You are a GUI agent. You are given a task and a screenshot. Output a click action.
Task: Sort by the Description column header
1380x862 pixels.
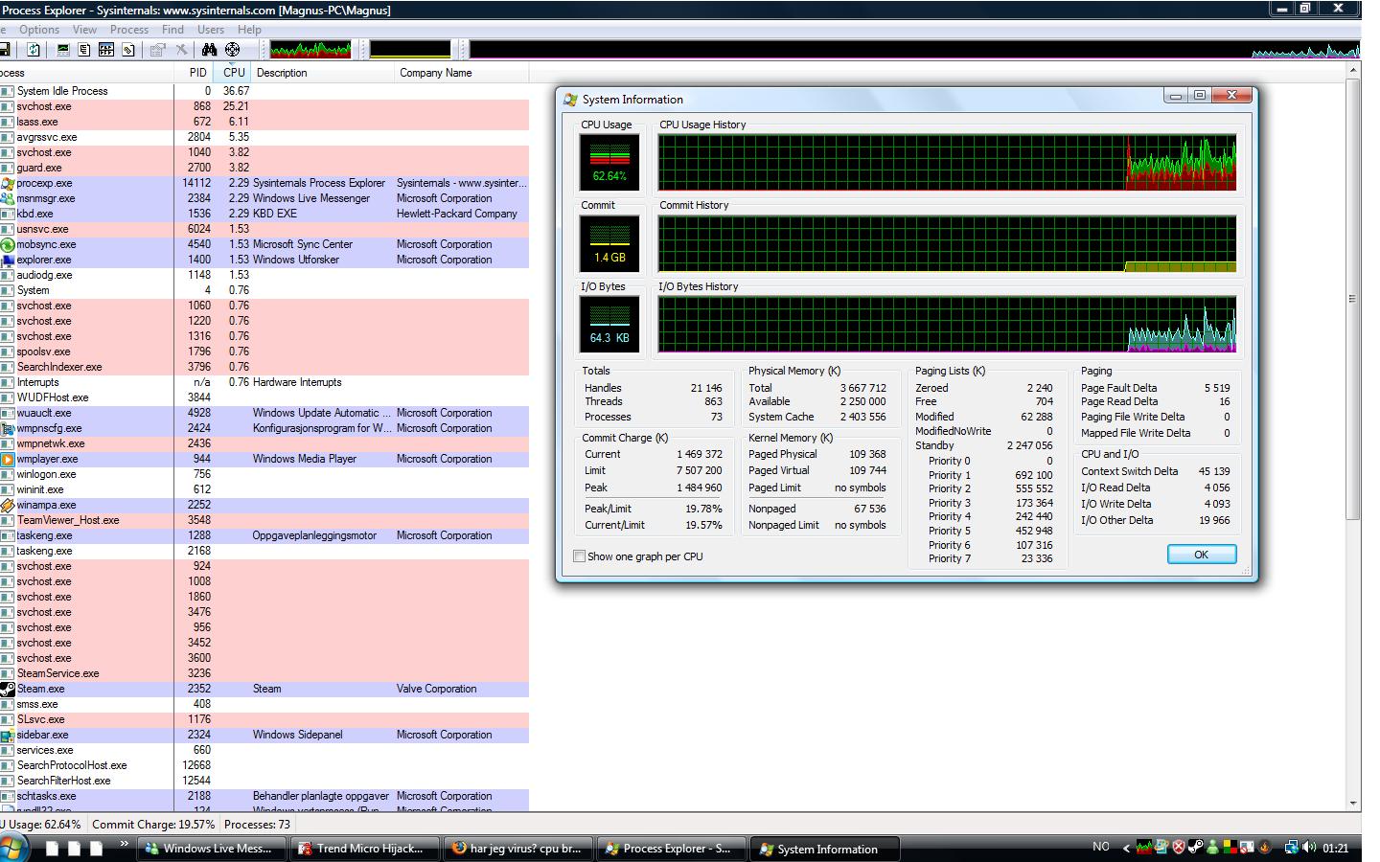[x=324, y=73]
